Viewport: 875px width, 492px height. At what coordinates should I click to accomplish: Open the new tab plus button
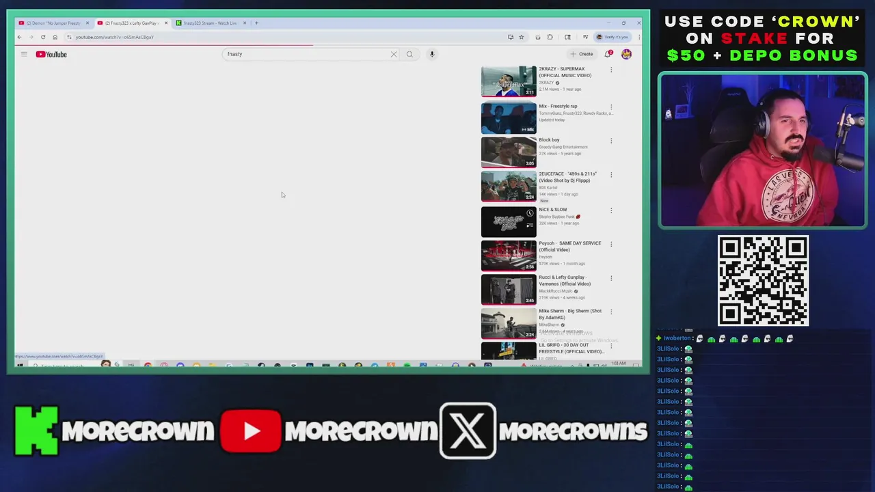pyautogui.click(x=256, y=23)
